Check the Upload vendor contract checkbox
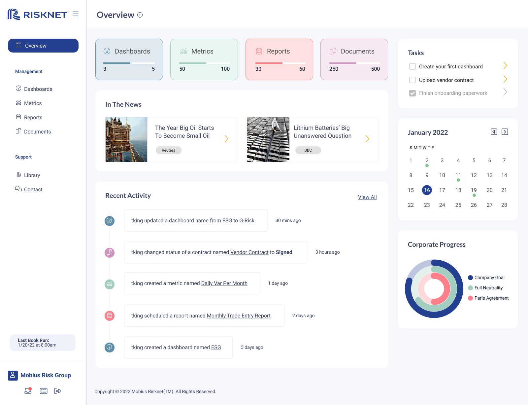The height and width of the screenshot is (405, 528). point(412,80)
